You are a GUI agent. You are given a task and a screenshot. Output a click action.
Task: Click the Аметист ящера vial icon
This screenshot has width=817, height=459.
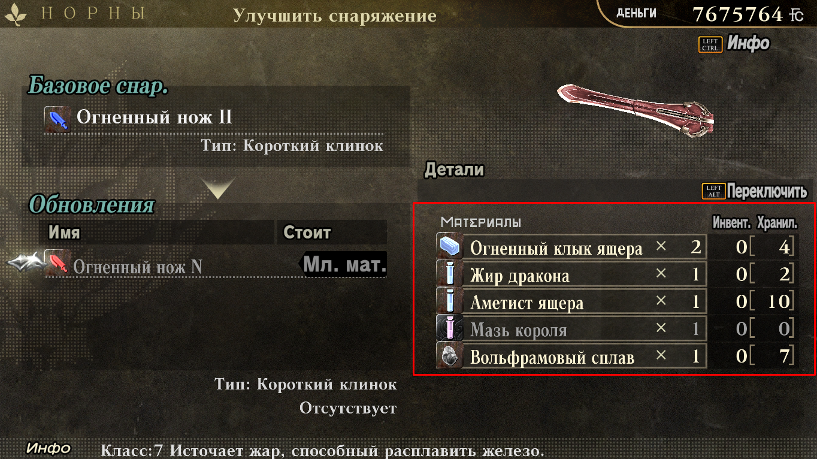point(449,301)
